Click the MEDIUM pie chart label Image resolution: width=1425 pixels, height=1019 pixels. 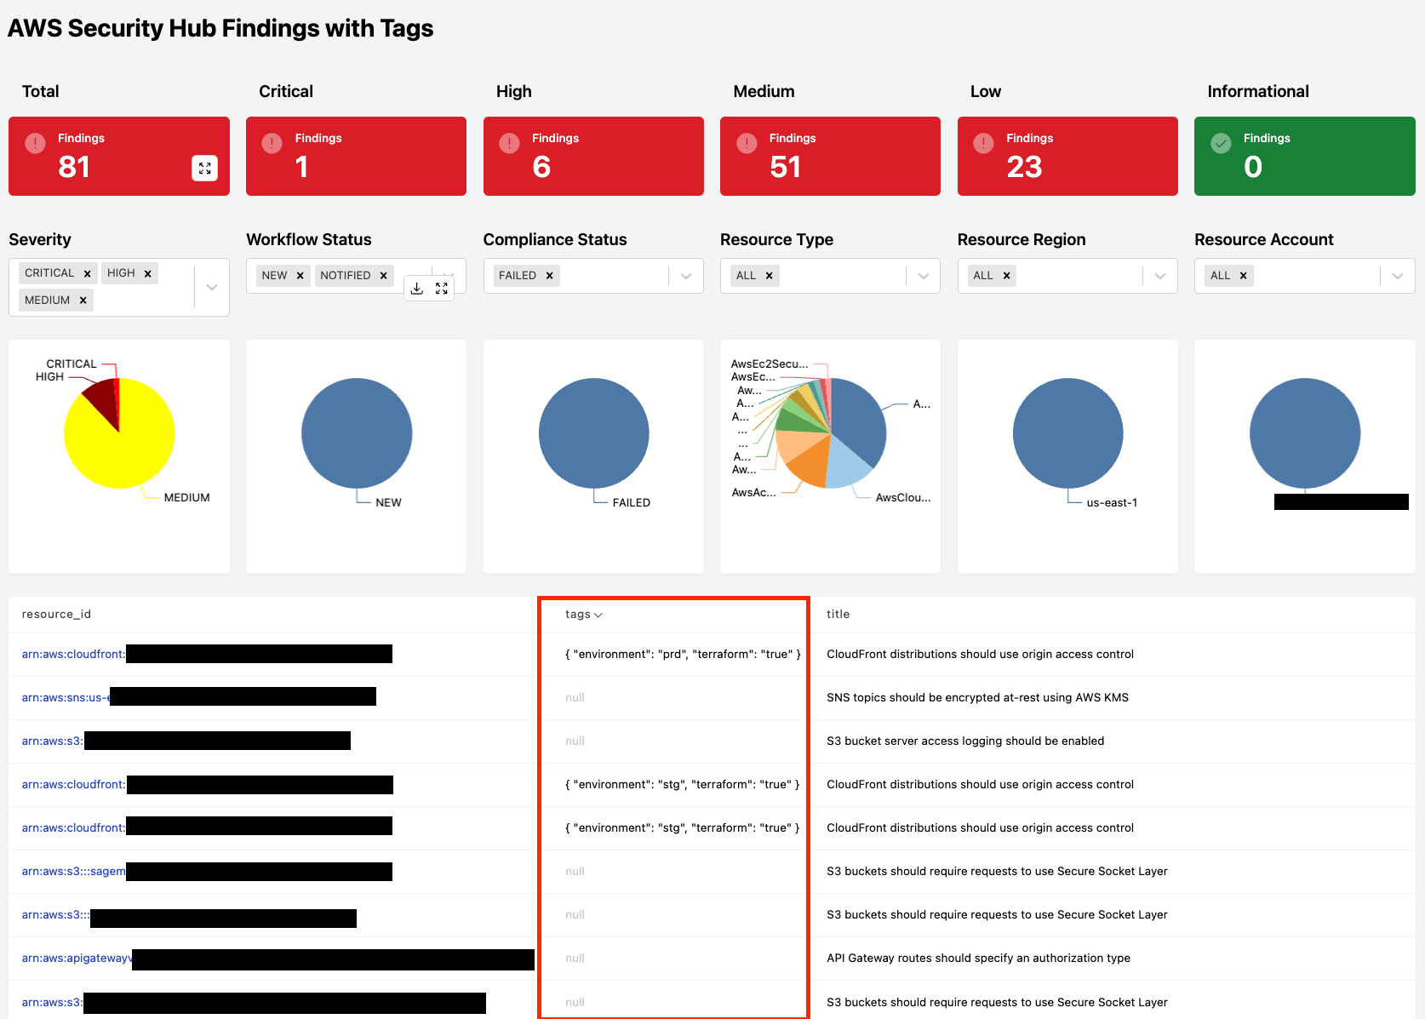pyautogui.click(x=186, y=498)
